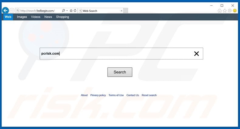This screenshot has width=240, height=129.
Task: Clear the search box with X icon
Action: (x=196, y=53)
